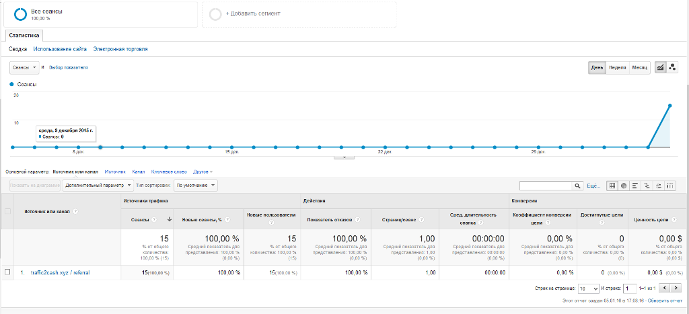Viewport: 689px width, 314px height.
Task: Tick the checkbox for traffic2cash.xyz row
Action: coord(7,272)
